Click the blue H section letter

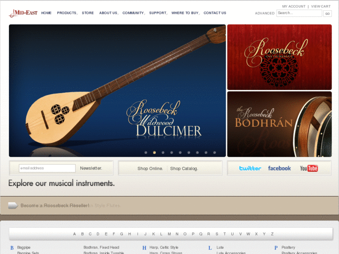(145, 248)
